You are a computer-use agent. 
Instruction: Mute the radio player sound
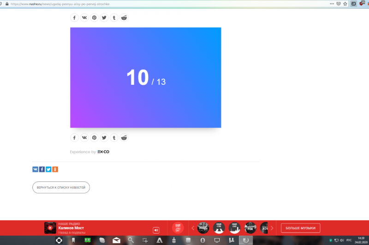[156, 230]
